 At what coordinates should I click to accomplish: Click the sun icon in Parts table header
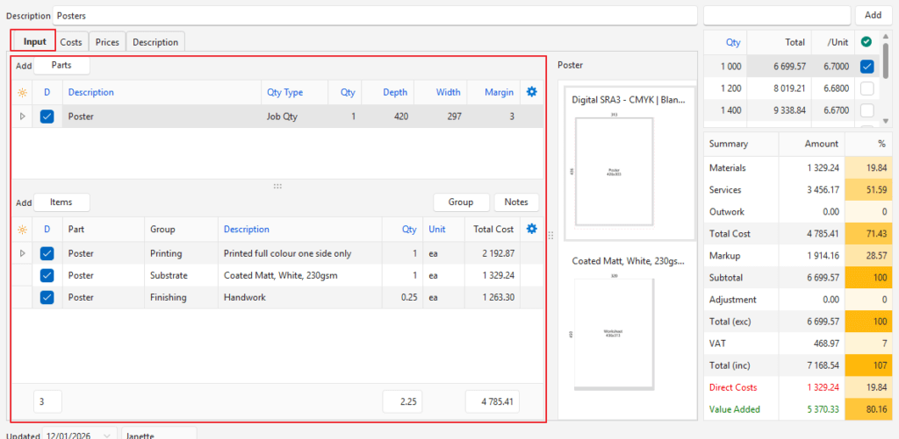[x=22, y=92]
